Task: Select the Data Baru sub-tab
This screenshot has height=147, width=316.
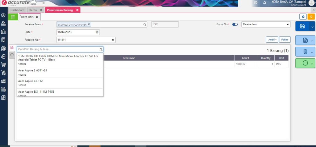Action: [27, 17]
